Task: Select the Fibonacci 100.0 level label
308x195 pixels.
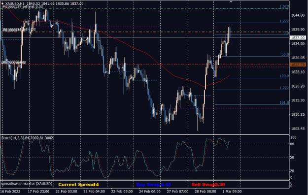Action: click(284, 76)
